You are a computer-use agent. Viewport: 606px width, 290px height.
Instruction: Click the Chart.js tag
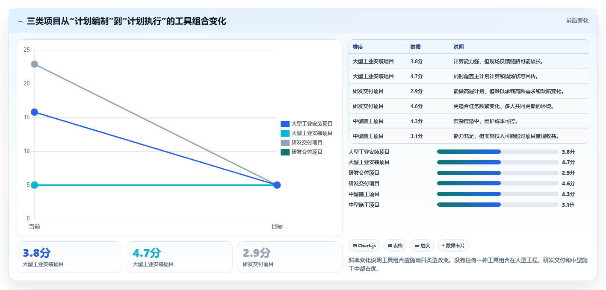pyautogui.click(x=364, y=246)
